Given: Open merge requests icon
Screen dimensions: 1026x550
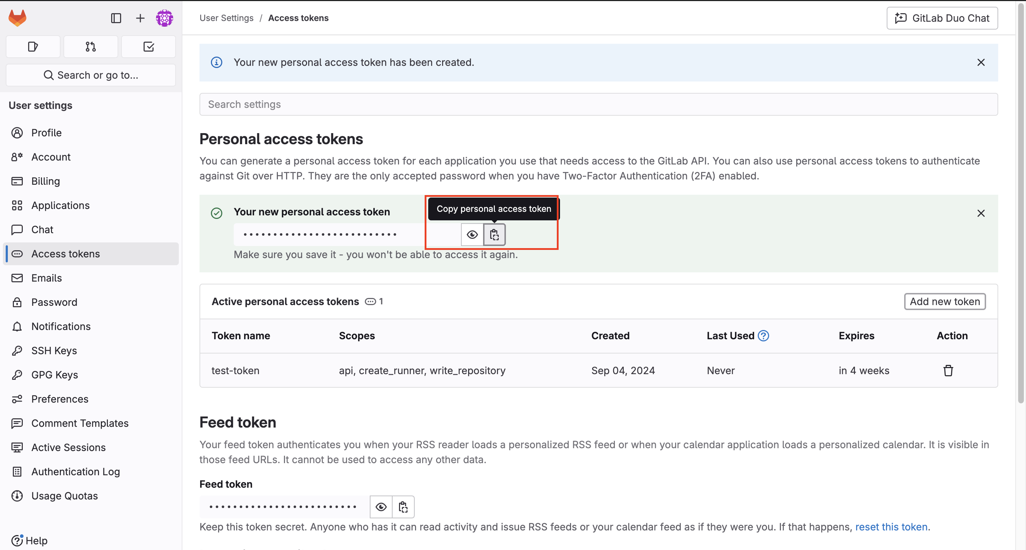Looking at the screenshot, I should (x=91, y=47).
